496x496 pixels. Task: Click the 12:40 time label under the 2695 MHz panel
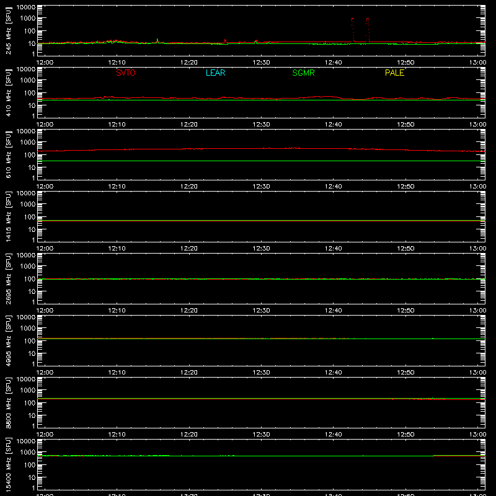coord(334,311)
